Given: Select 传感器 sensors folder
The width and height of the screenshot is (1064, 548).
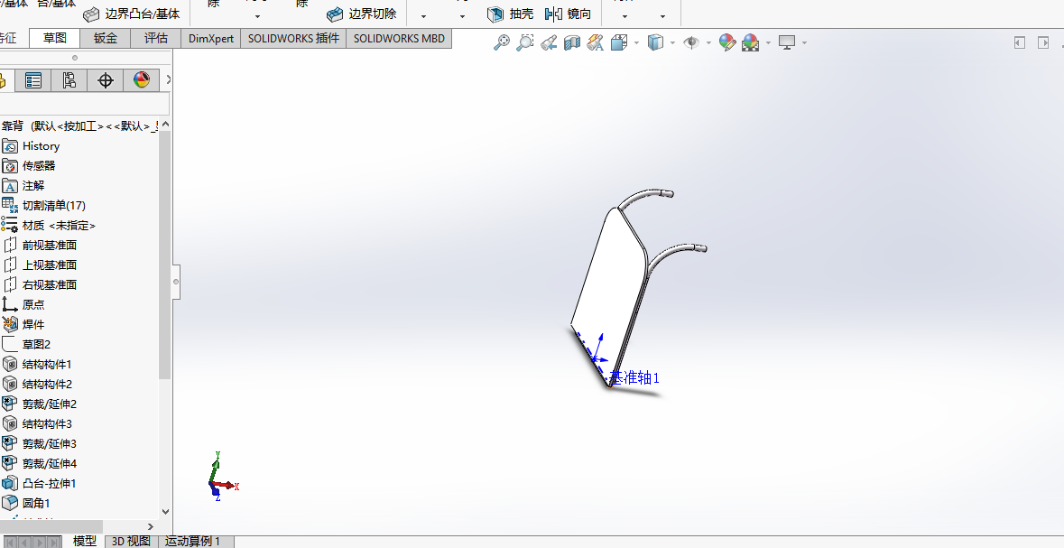Looking at the screenshot, I should (x=29, y=166).
